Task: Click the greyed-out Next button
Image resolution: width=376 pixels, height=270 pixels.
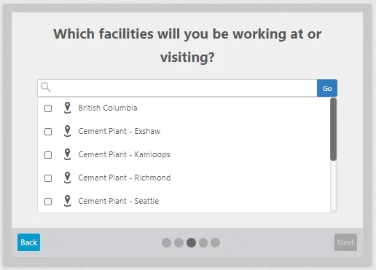Action: pyautogui.click(x=345, y=242)
